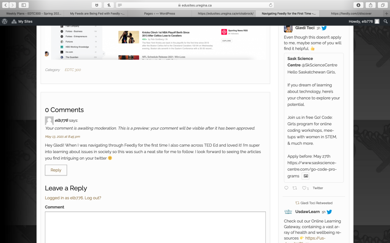The height and width of the screenshot is (243, 390).
Task: Show the Safari sidebar
Action: (x=24, y=5)
